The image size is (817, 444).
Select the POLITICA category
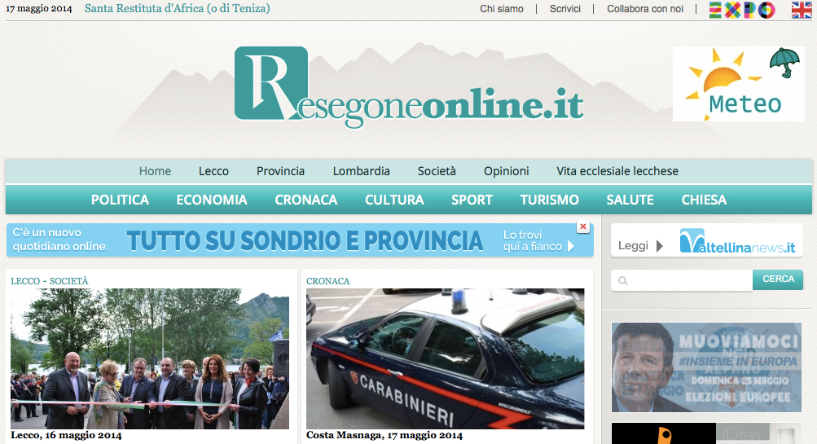pos(120,200)
